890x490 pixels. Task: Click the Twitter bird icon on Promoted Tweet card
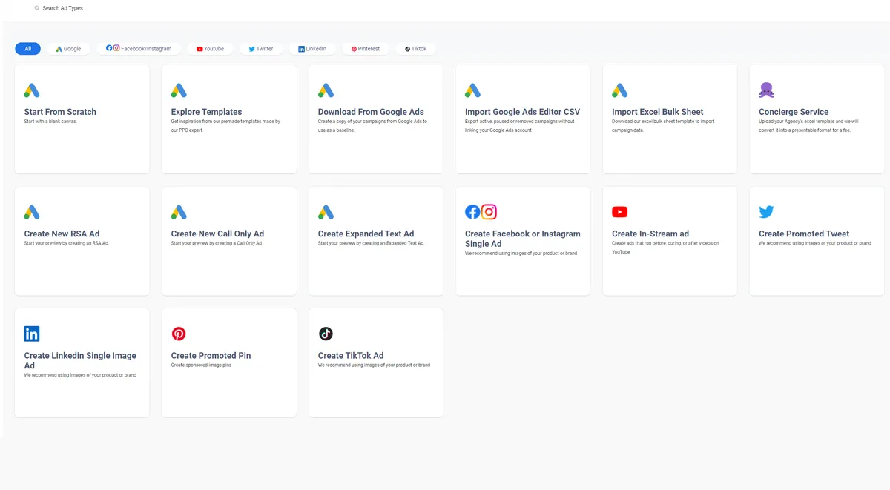(766, 212)
